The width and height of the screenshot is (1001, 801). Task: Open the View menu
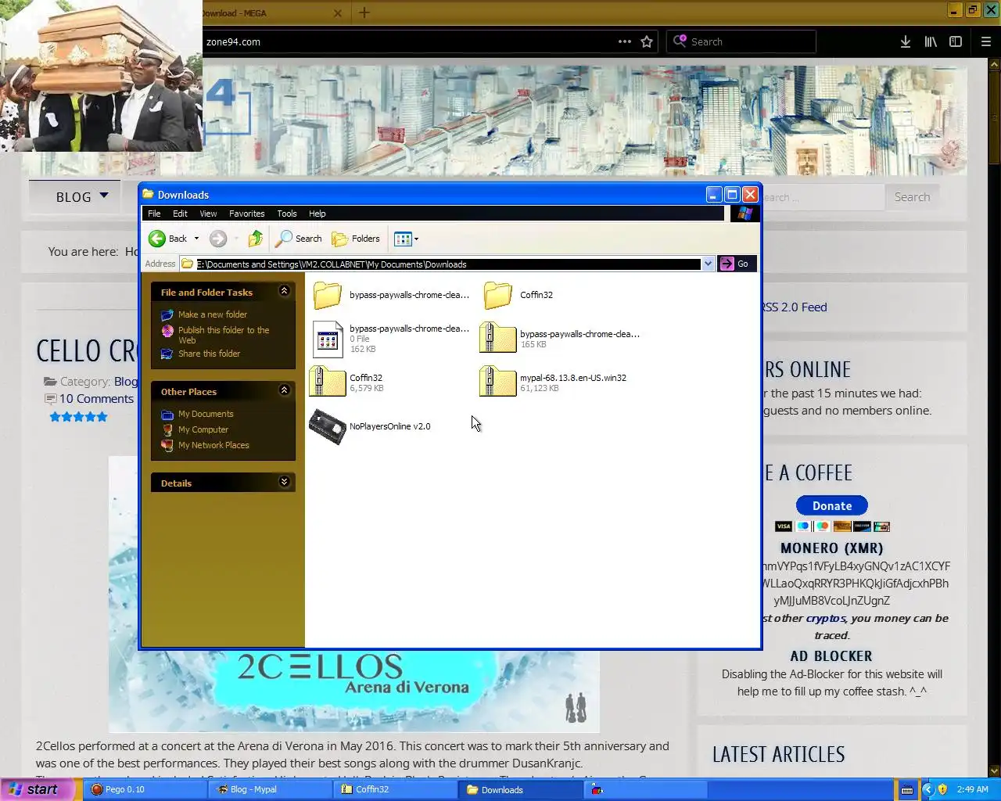208,214
